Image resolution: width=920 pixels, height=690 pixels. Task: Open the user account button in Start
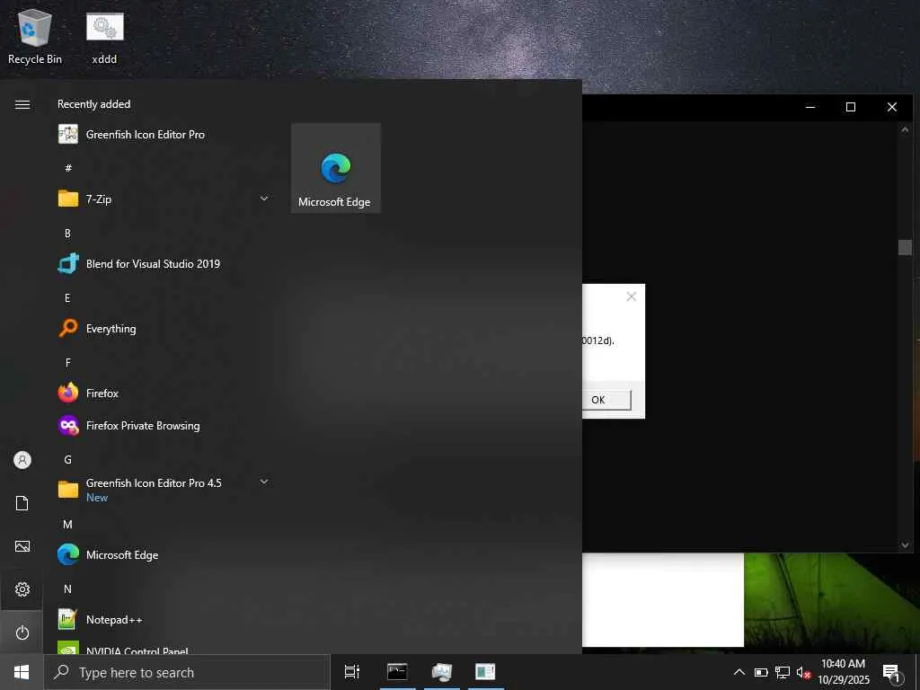click(22, 460)
